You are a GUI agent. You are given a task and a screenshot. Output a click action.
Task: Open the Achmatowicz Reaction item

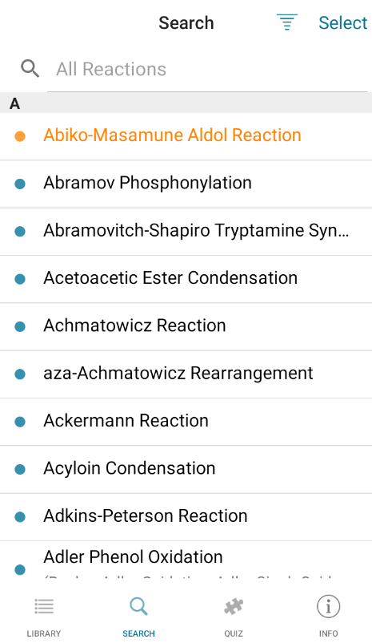point(186,327)
